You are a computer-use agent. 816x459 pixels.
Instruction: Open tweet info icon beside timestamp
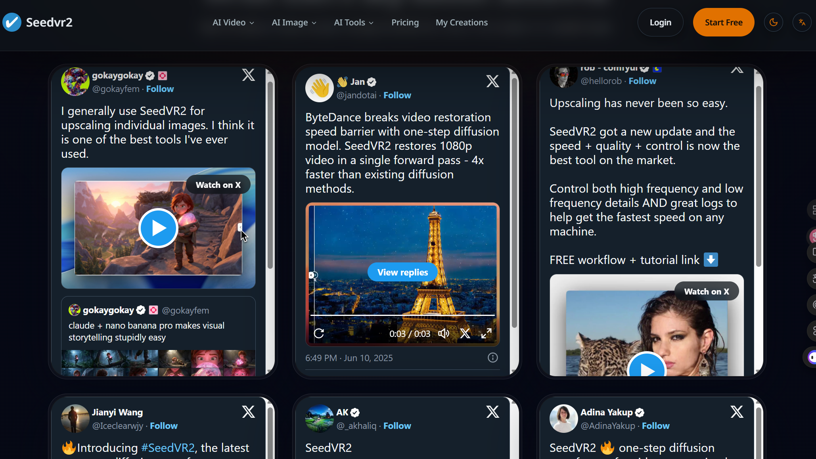tap(492, 358)
